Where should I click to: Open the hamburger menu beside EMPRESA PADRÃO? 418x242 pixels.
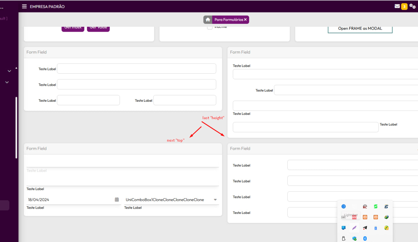[24, 6]
